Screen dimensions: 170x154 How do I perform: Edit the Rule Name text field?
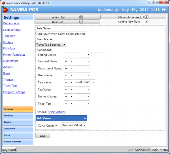pyautogui.click(x=61, y=34)
